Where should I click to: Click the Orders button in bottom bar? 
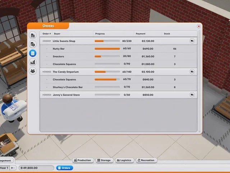point(64,168)
